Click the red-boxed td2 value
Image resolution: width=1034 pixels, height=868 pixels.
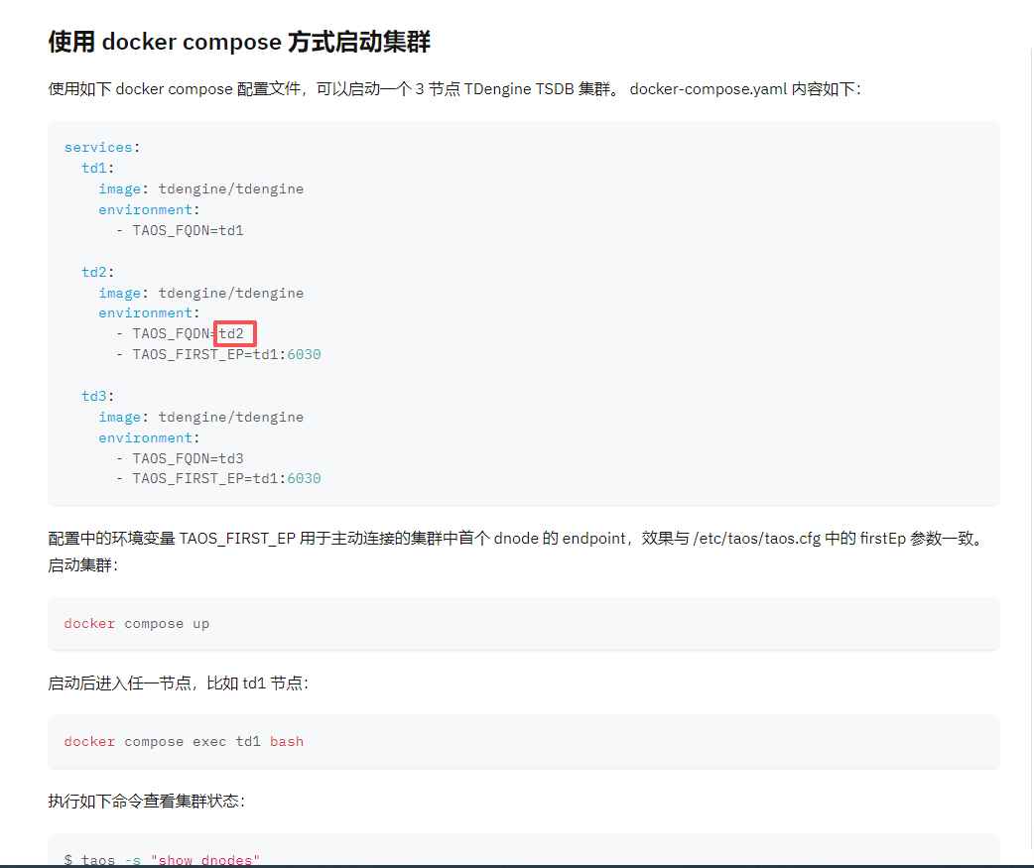(x=232, y=334)
